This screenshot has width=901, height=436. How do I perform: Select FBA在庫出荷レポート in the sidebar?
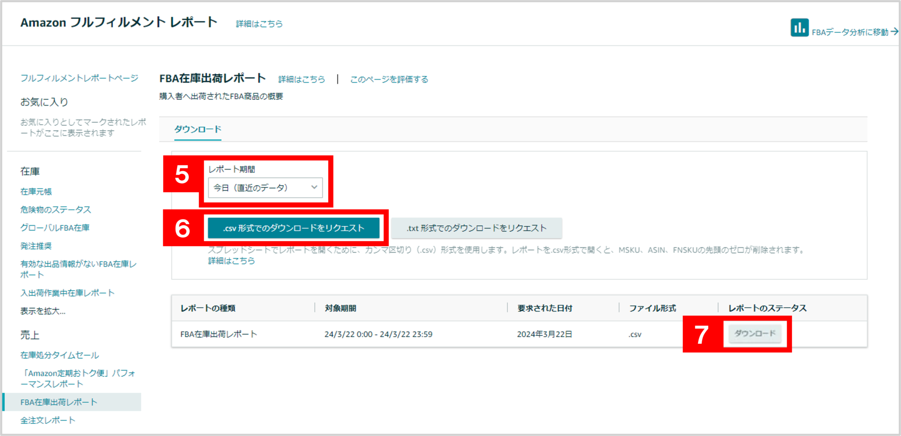(x=58, y=402)
